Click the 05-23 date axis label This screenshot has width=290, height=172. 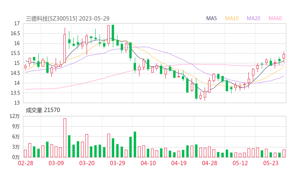point(271,163)
